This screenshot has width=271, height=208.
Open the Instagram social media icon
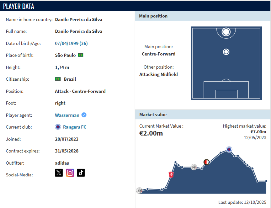pos(70,172)
